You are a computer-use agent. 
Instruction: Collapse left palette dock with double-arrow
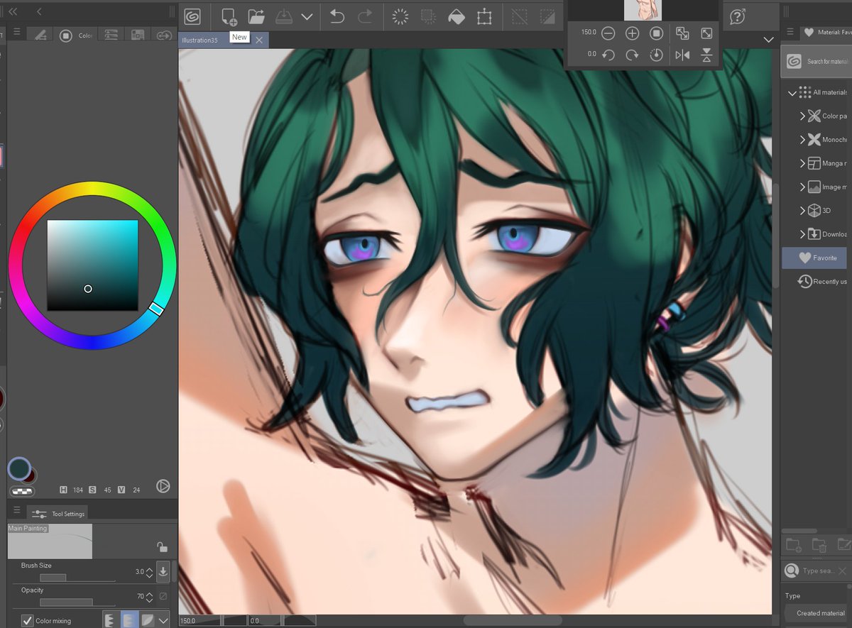click(x=13, y=11)
